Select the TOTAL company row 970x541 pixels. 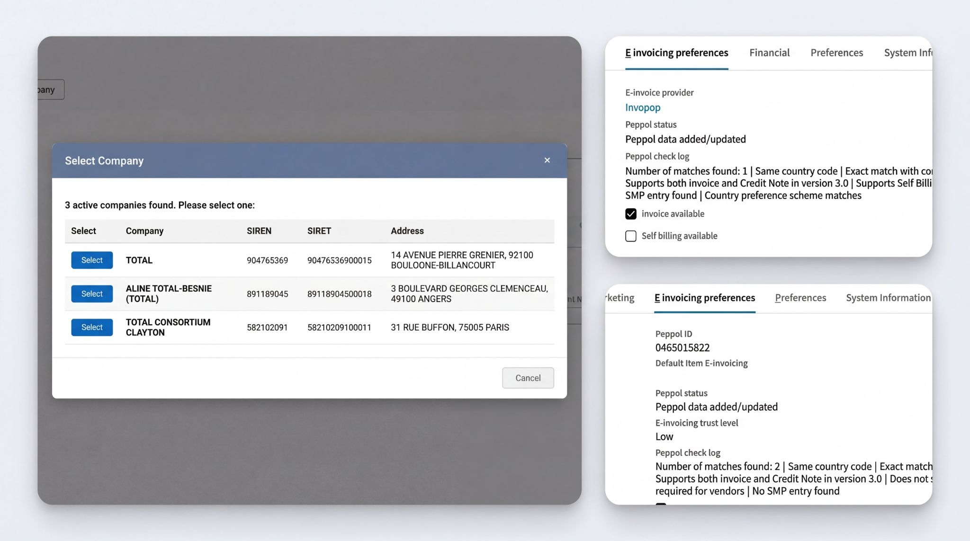pos(91,260)
